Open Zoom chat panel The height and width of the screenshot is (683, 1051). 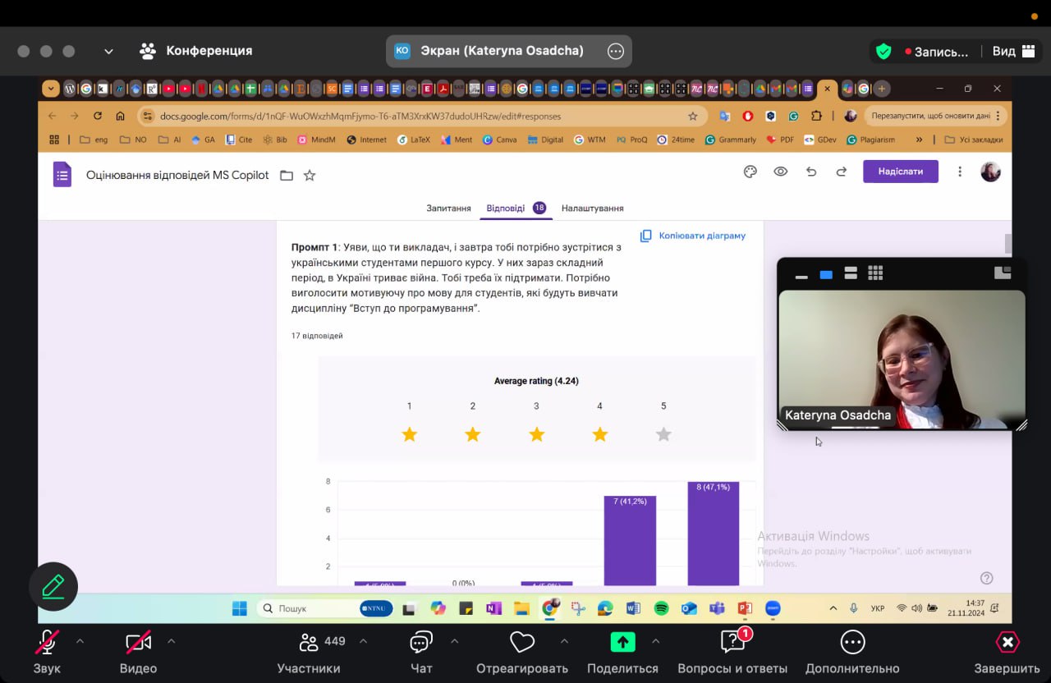421,651
